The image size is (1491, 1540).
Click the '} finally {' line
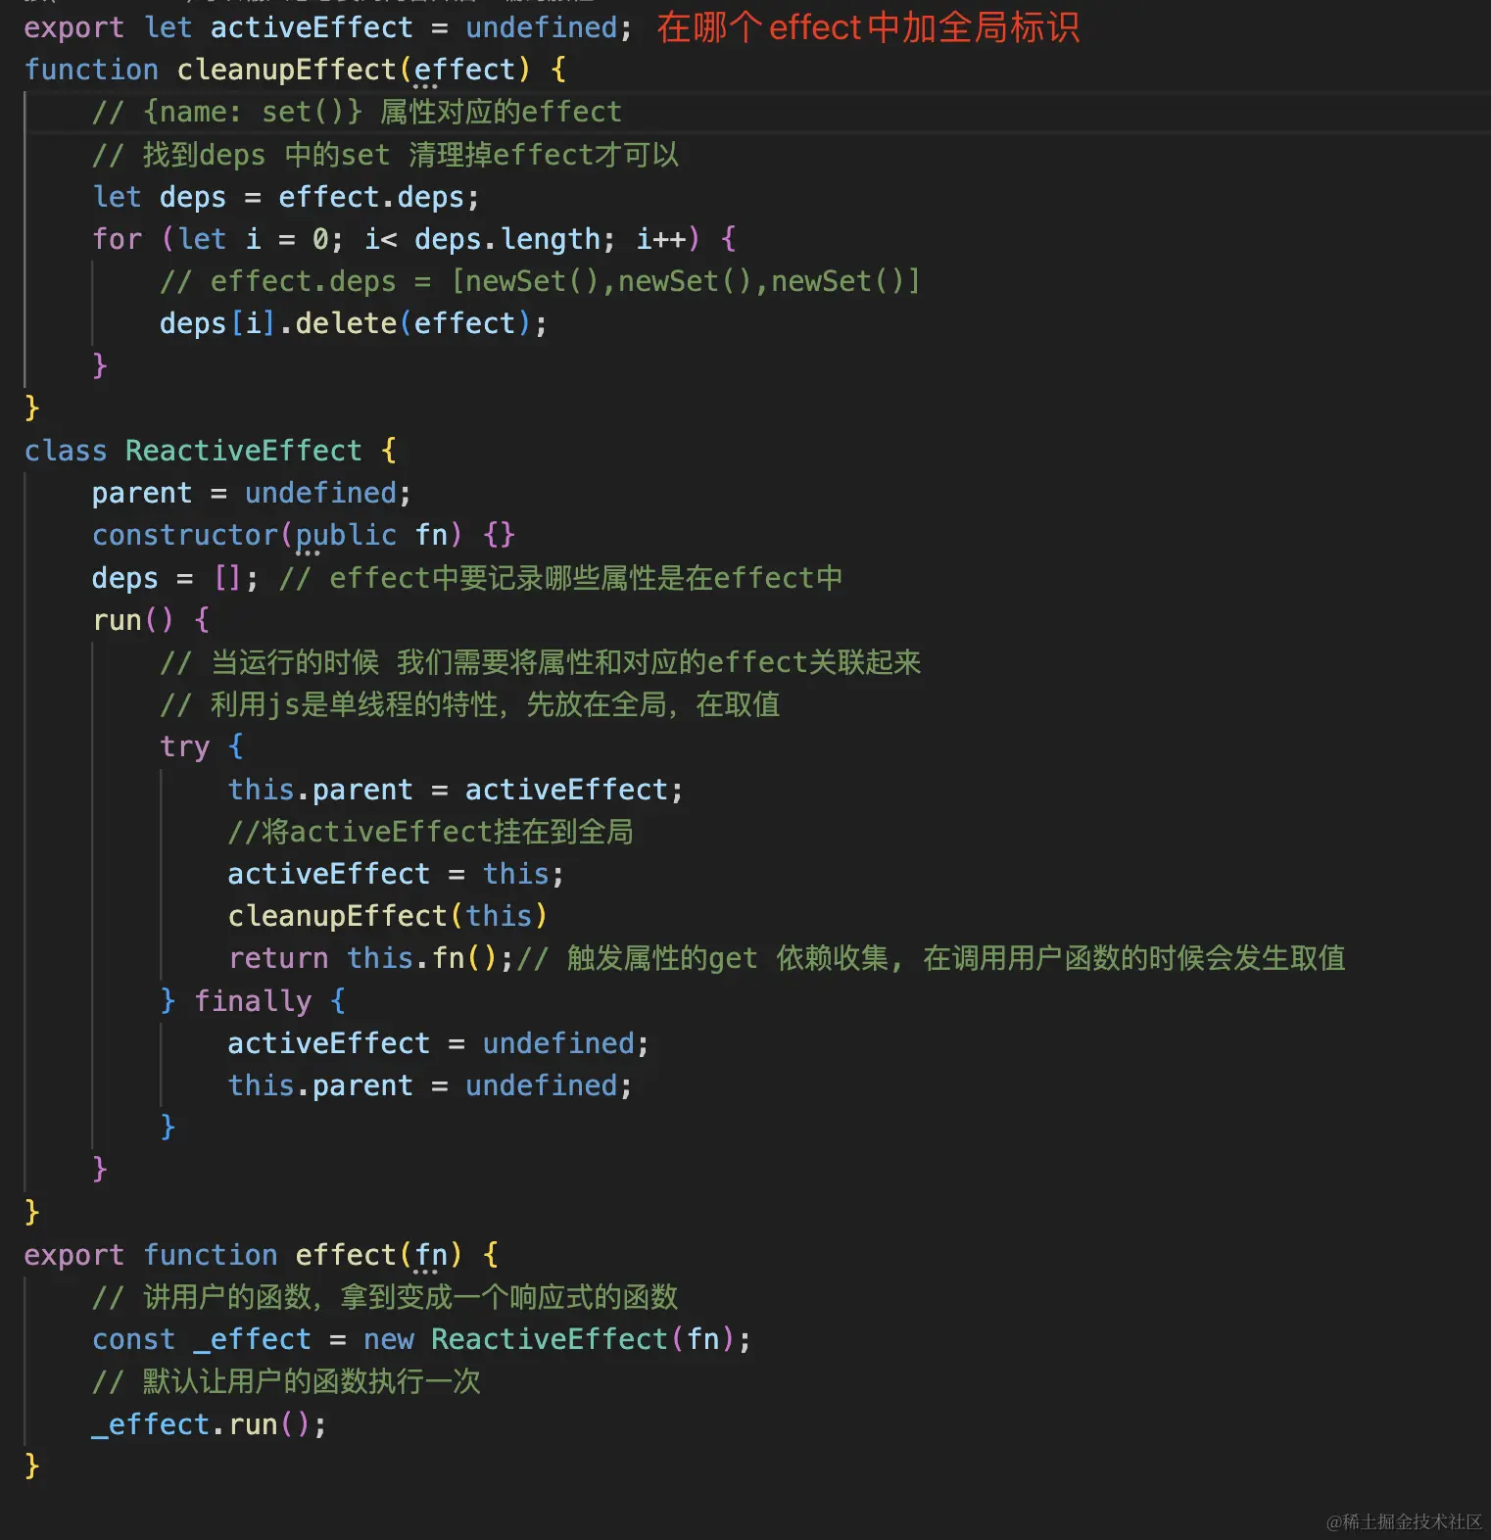click(253, 1001)
